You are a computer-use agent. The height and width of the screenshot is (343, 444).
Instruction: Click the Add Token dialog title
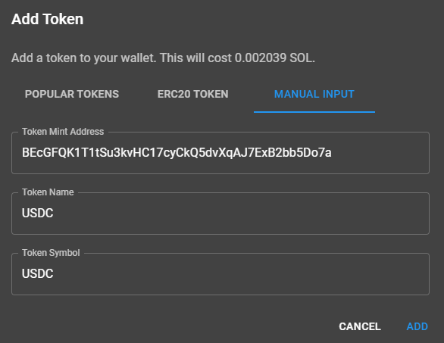(x=47, y=19)
